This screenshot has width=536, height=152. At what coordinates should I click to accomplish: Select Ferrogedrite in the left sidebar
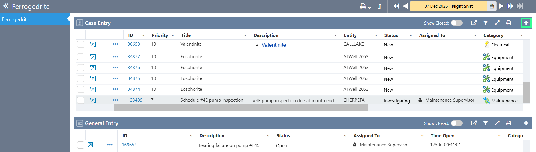[x=16, y=19]
